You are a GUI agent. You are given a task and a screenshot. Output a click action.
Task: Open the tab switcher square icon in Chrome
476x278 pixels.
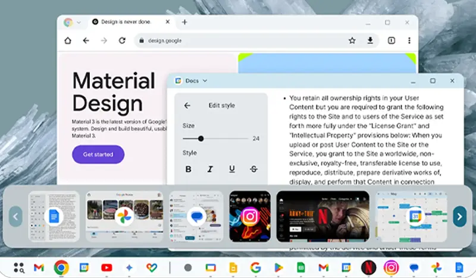(392, 40)
